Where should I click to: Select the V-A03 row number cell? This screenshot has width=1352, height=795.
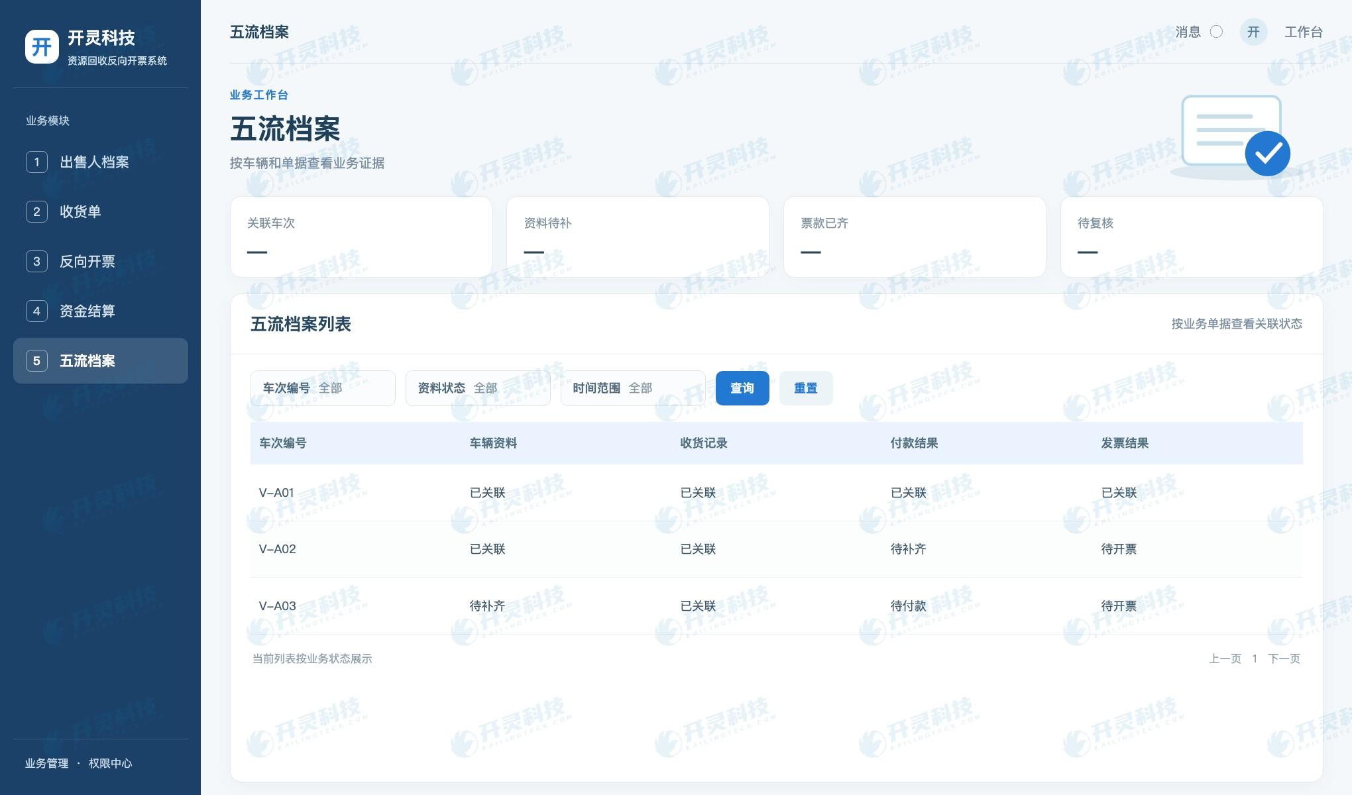point(278,606)
